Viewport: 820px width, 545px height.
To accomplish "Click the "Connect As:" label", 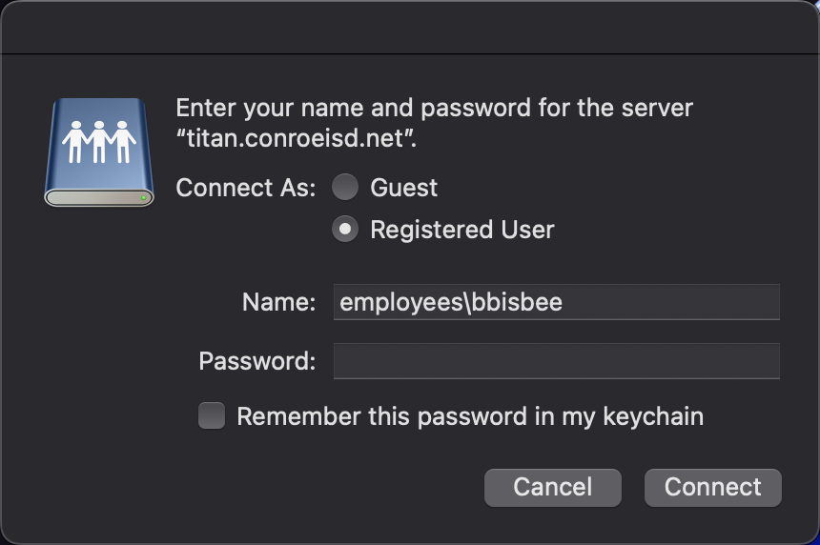I will (x=245, y=188).
